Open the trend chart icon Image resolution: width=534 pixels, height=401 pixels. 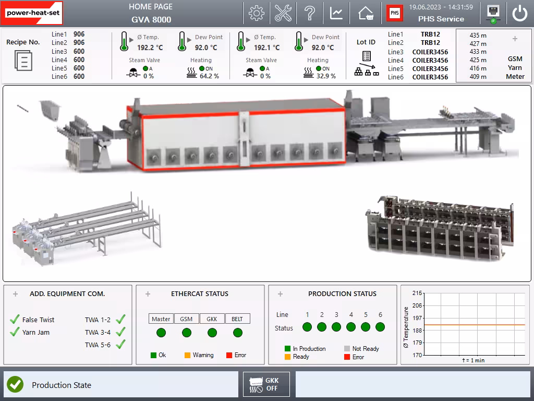[x=336, y=14]
